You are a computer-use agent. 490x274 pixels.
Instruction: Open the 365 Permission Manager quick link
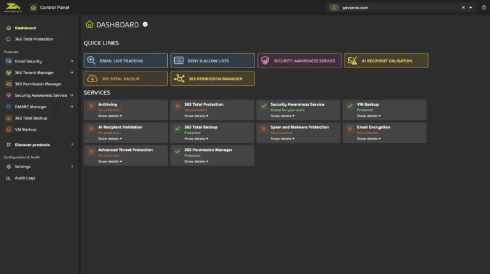tap(212, 78)
